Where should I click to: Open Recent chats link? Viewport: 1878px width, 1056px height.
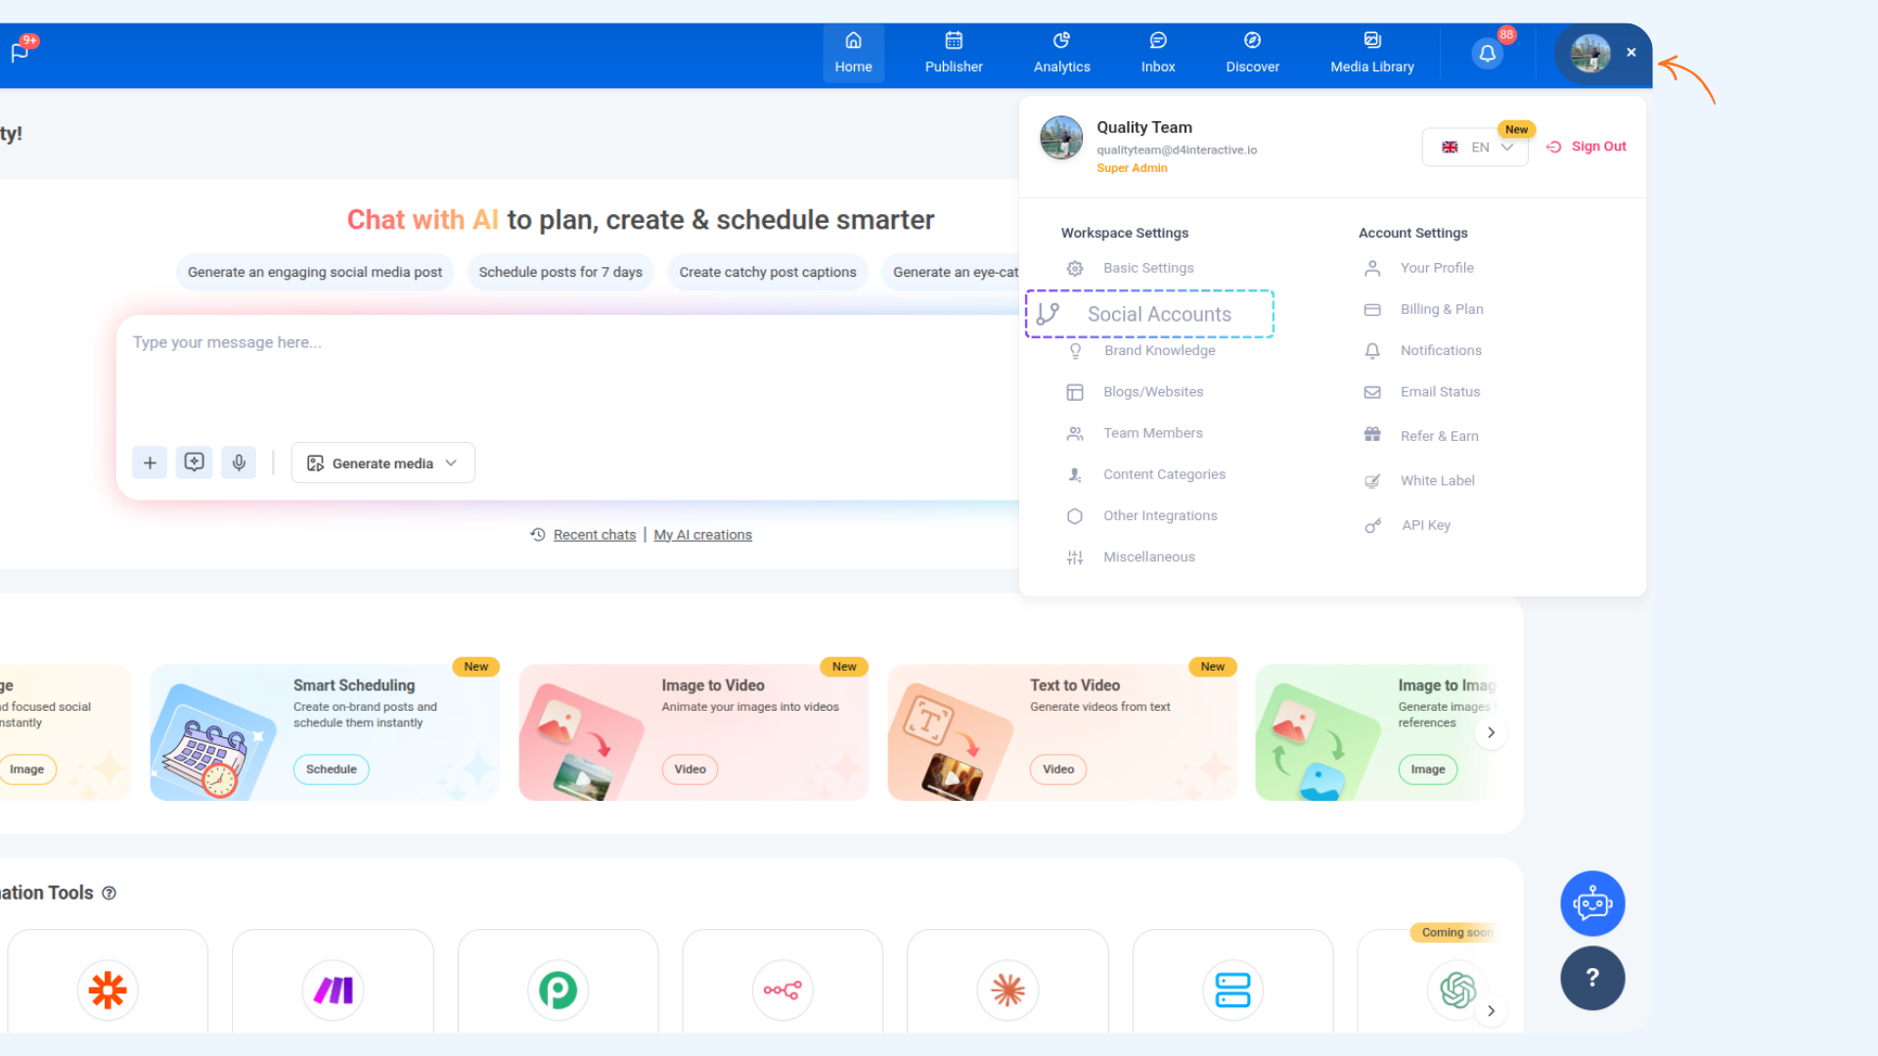pyautogui.click(x=594, y=535)
